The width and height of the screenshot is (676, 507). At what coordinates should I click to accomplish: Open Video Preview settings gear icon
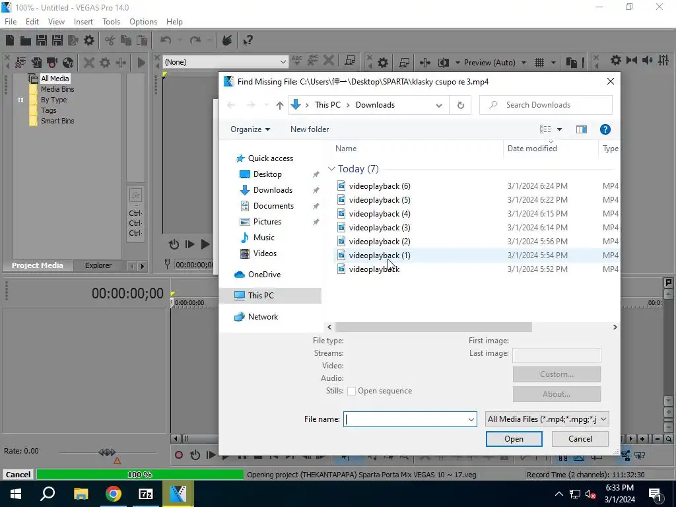[x=382, y=63]
